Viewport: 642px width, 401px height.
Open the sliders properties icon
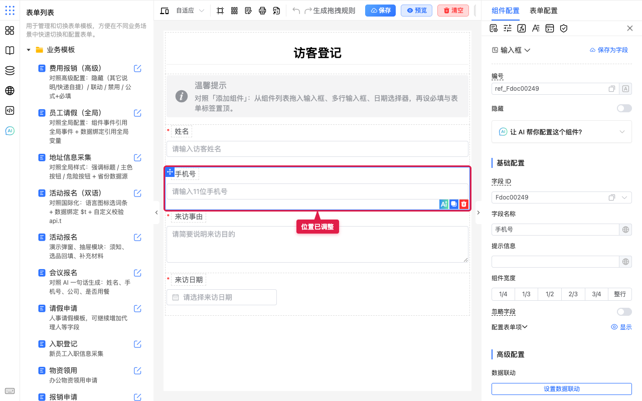508,28
